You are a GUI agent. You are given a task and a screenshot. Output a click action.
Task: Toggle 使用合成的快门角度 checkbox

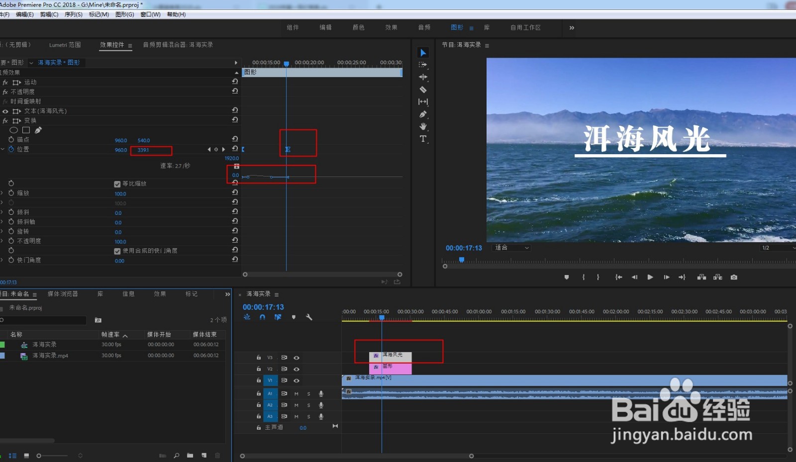pos(117,251)
